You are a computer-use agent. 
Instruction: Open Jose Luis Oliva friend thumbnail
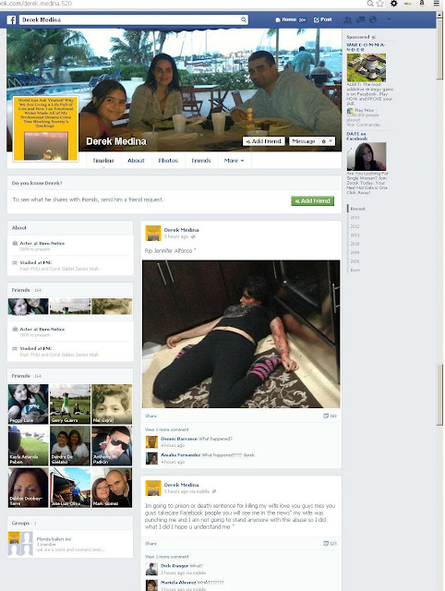tap(70, 488)
